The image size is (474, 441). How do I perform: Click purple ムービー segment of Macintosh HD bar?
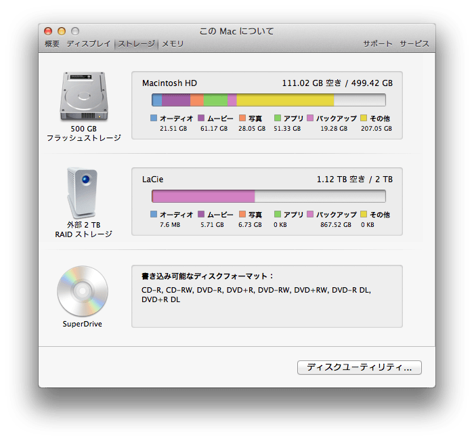[176, 100]
